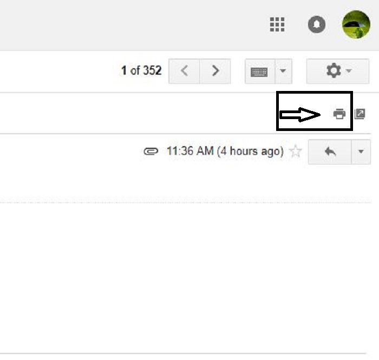Open the account profile picture menu
Viewport: 379px width, 360px height.
pyautogui.click(x=356, y=24)
